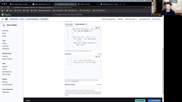Close the Create a new Gist tab
The width and height of the screenshot is (182, 102).
point(98,4)
